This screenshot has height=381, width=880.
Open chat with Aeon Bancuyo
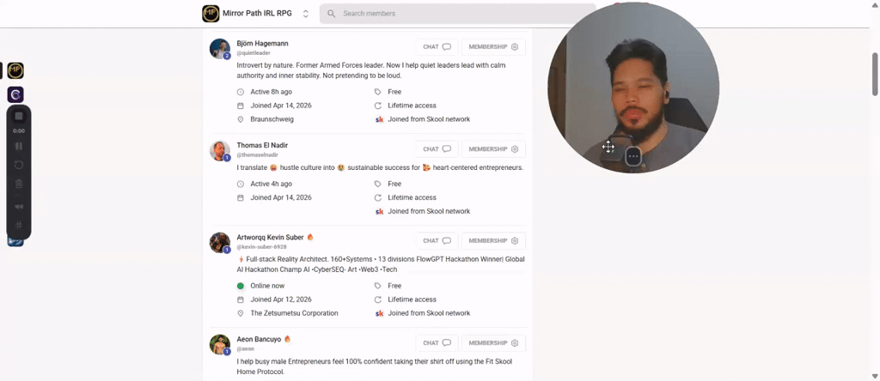click(437, 343)
